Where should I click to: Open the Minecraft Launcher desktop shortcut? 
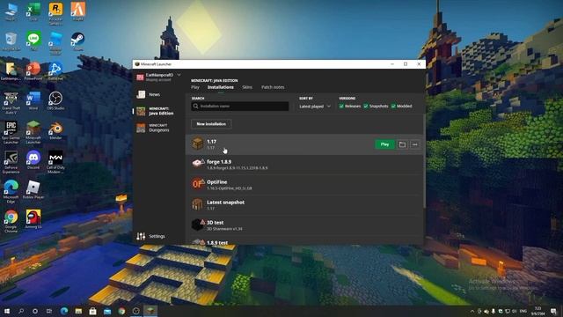33,132
